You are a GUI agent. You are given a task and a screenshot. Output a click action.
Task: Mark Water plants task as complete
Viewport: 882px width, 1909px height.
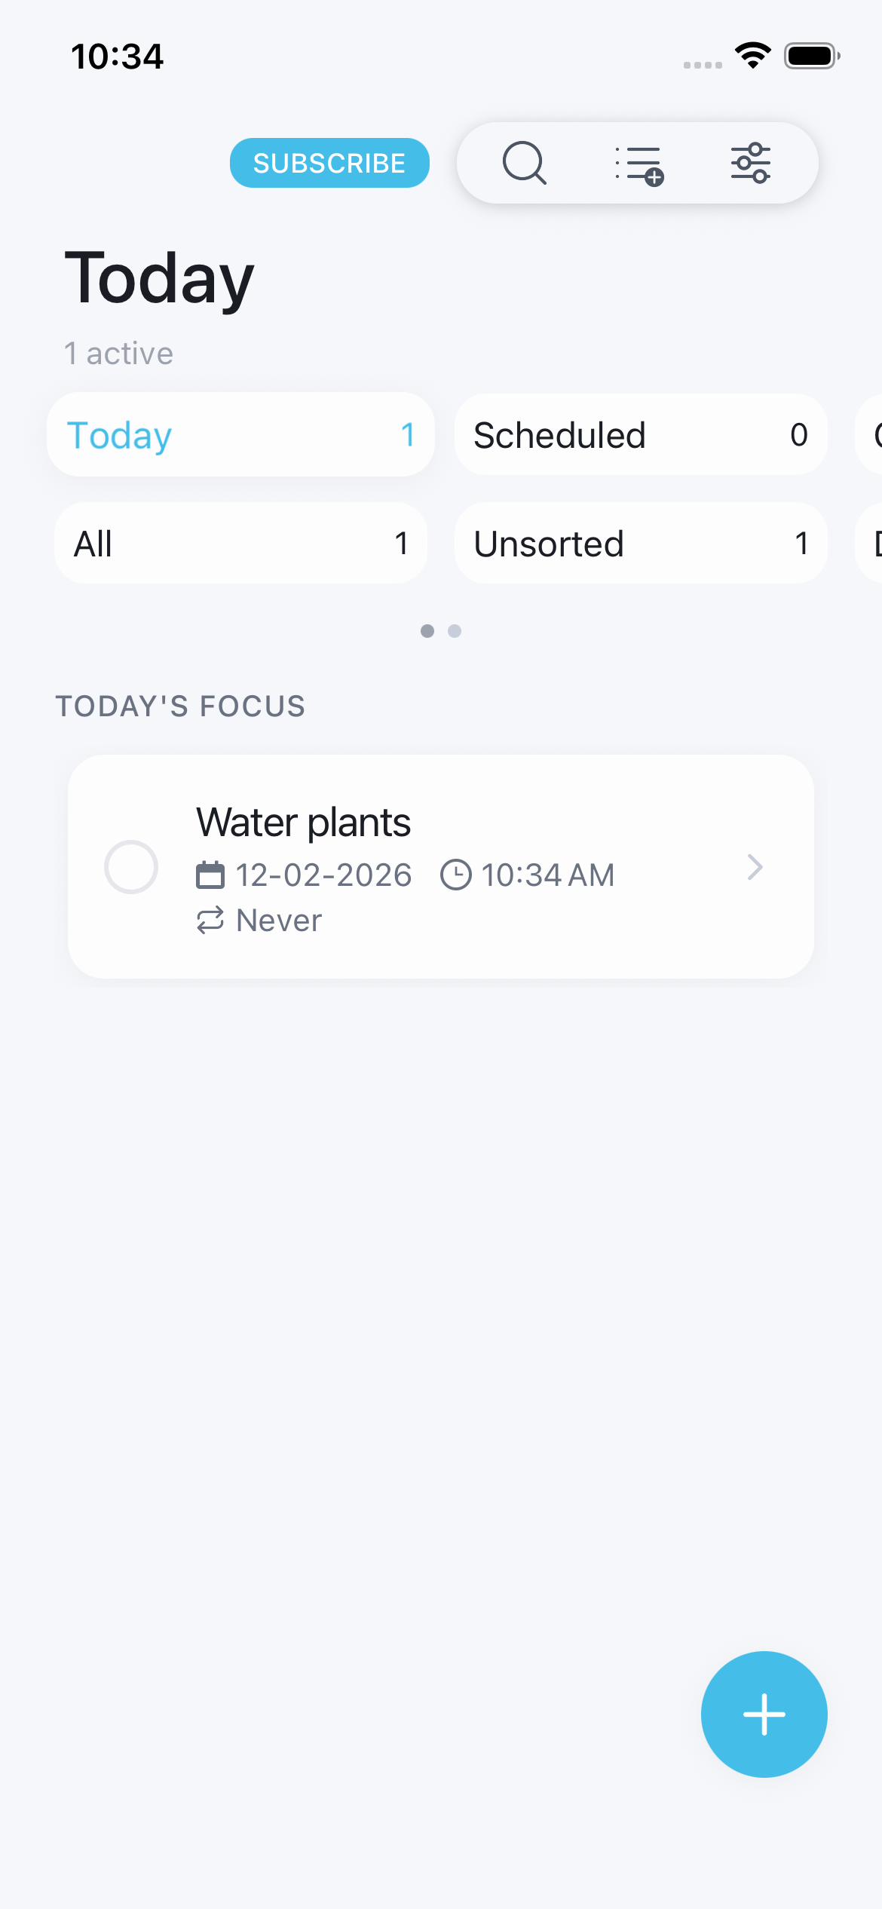click(131, 867)
